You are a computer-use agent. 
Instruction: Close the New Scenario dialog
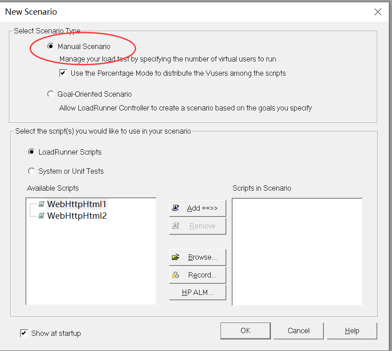pos(378,12)
